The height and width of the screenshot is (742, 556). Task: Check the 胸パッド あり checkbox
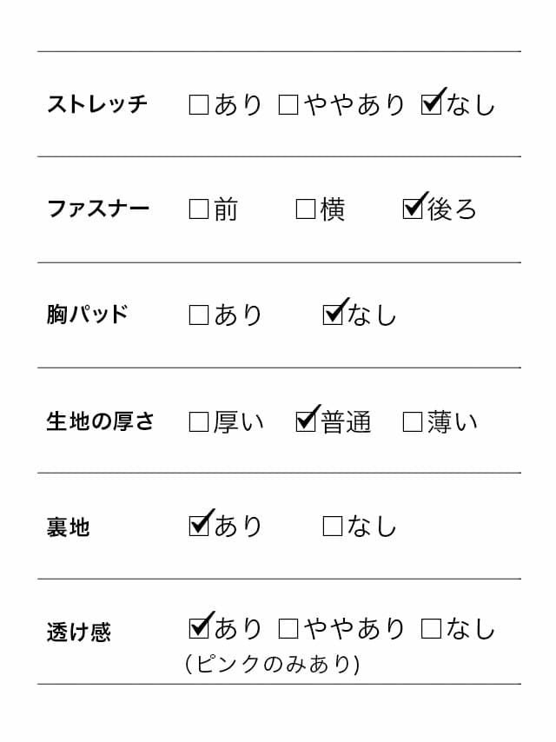click(x=199, y=315)
